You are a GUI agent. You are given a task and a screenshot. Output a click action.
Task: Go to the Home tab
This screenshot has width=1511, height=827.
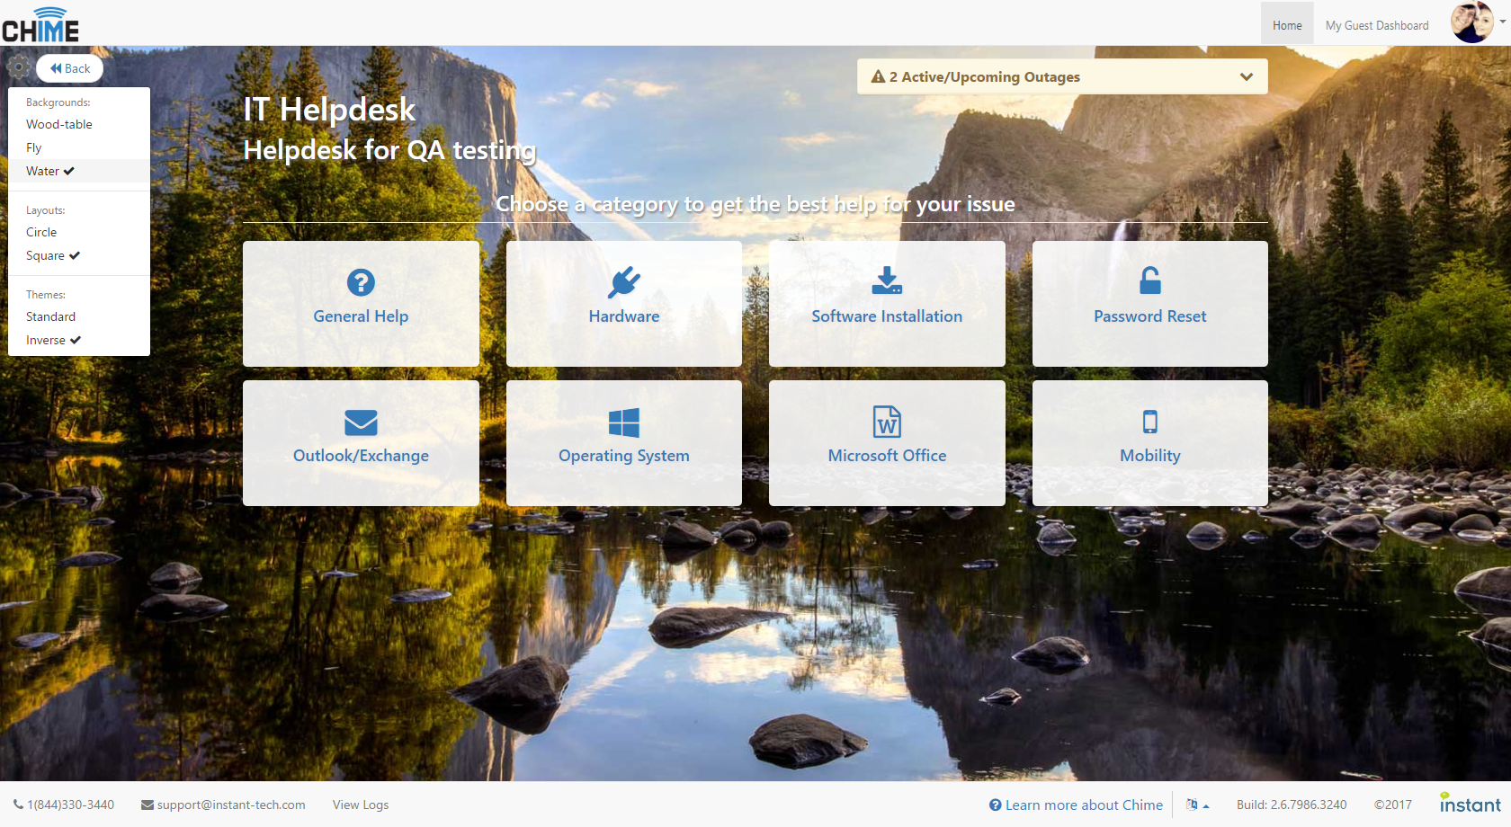click(x=1287, y=25)
